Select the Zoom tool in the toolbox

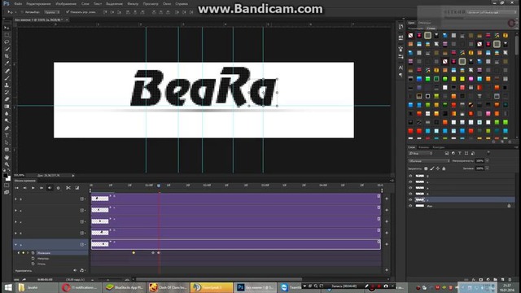[7, 164]
